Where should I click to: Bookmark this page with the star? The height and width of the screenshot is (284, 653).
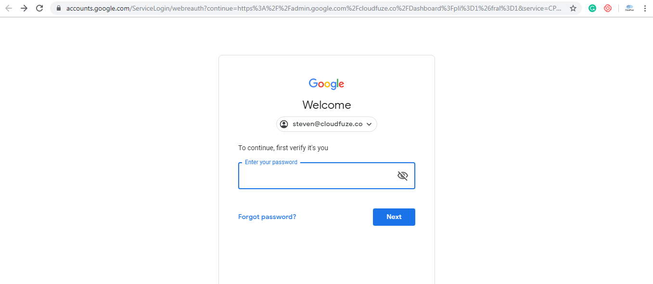(x=573, y=8)
